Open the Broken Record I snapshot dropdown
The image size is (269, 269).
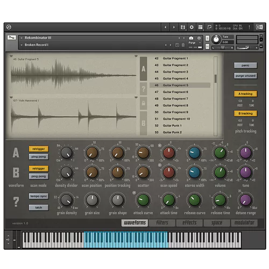tap(22, 45)
